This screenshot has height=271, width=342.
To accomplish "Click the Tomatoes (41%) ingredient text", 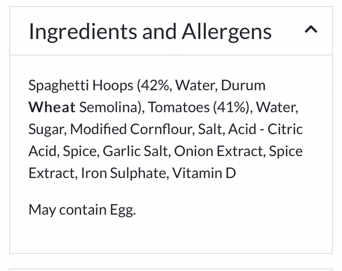I will point(198,107).
